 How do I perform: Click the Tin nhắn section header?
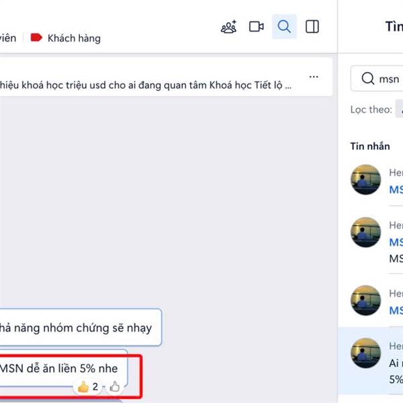point(370,146)
